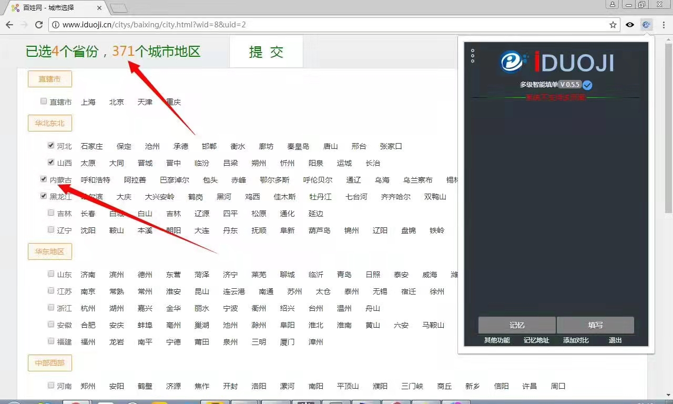
Task: Select the city 天津
Action: pos(145,102)
